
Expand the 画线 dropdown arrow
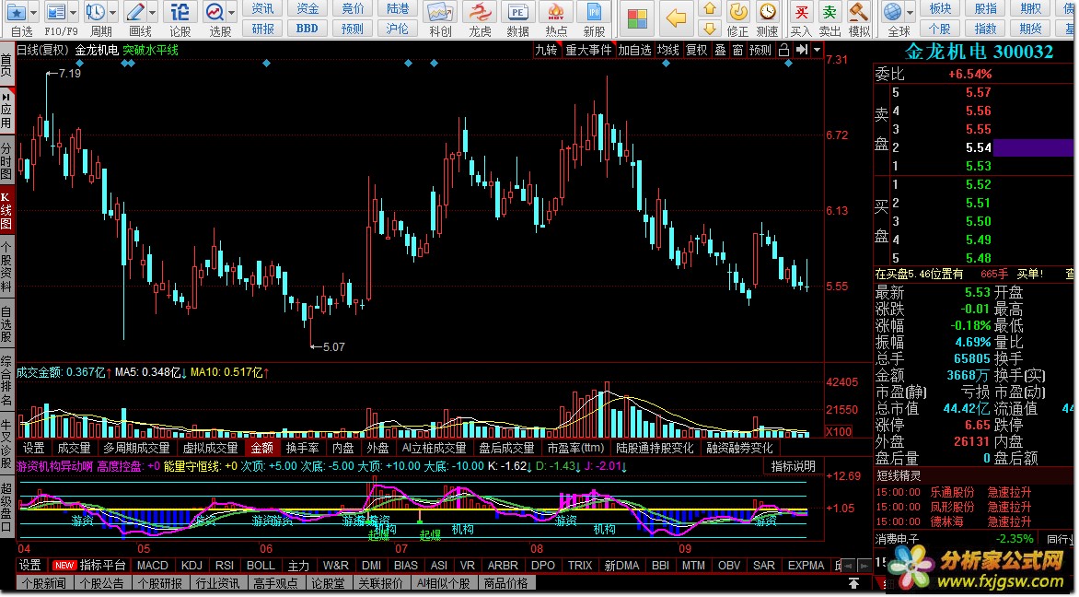click(152, 12)
